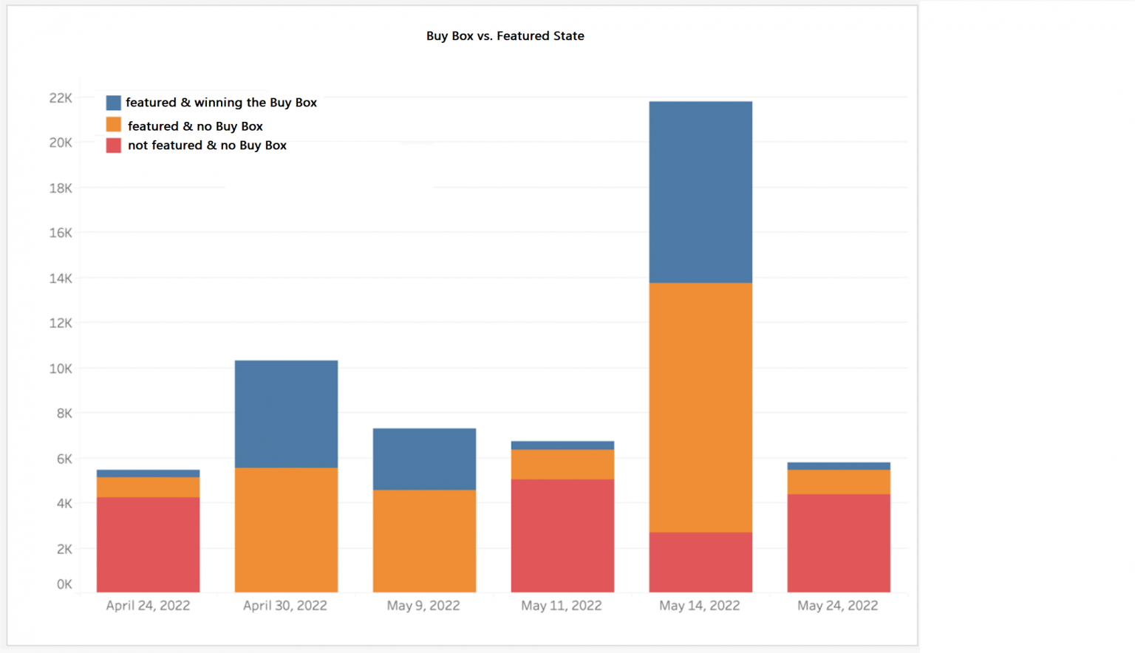The height and width of the screenshot is (653, 1135).
Task: Click the '16K' y-axis tick label
Action: (61, 233)
